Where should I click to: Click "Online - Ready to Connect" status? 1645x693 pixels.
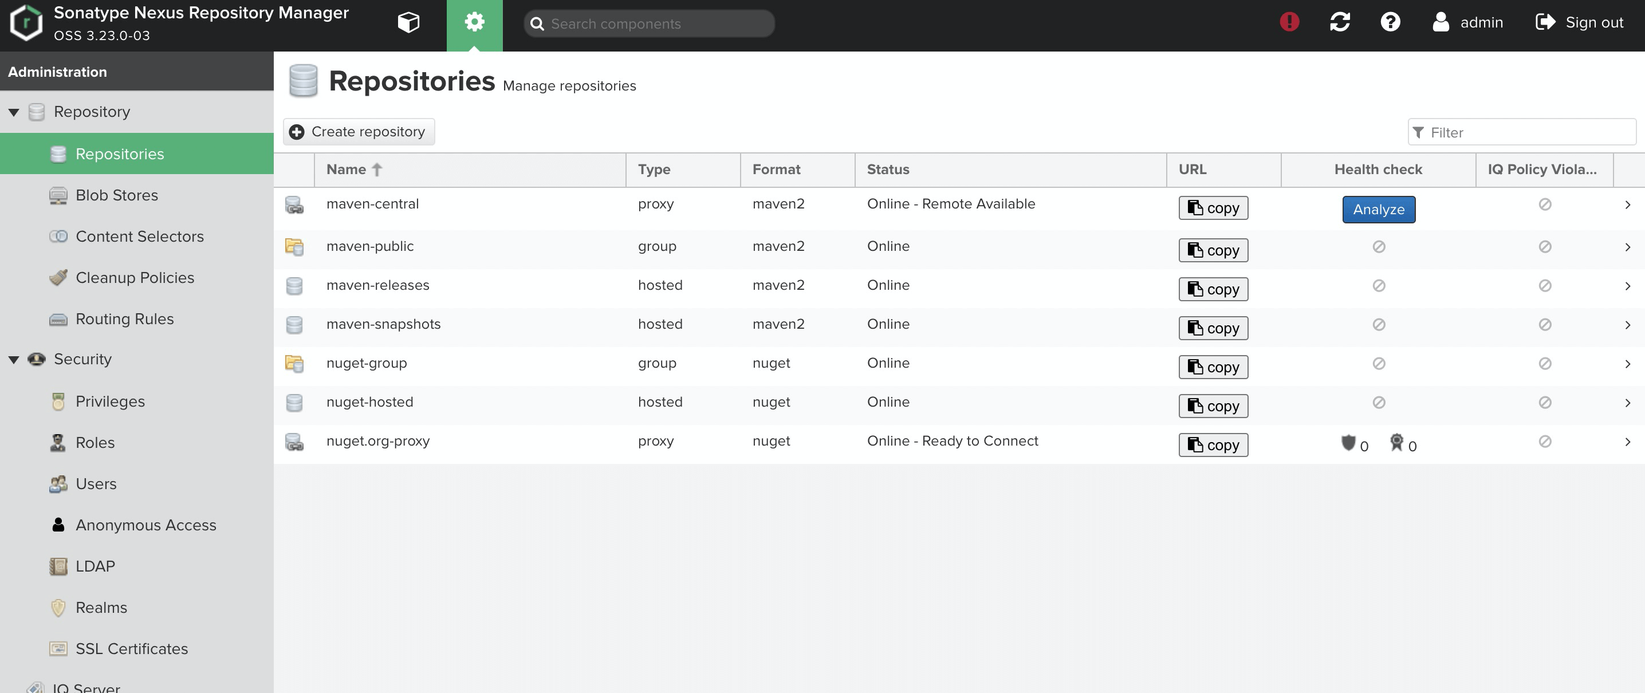[952, 440]
